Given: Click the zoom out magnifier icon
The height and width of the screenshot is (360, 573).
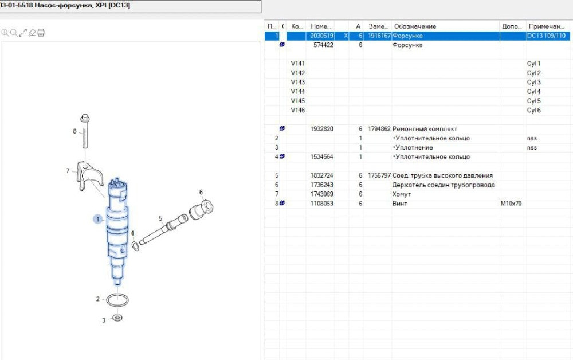Looking at the screenshot, I should pos(14,33).
